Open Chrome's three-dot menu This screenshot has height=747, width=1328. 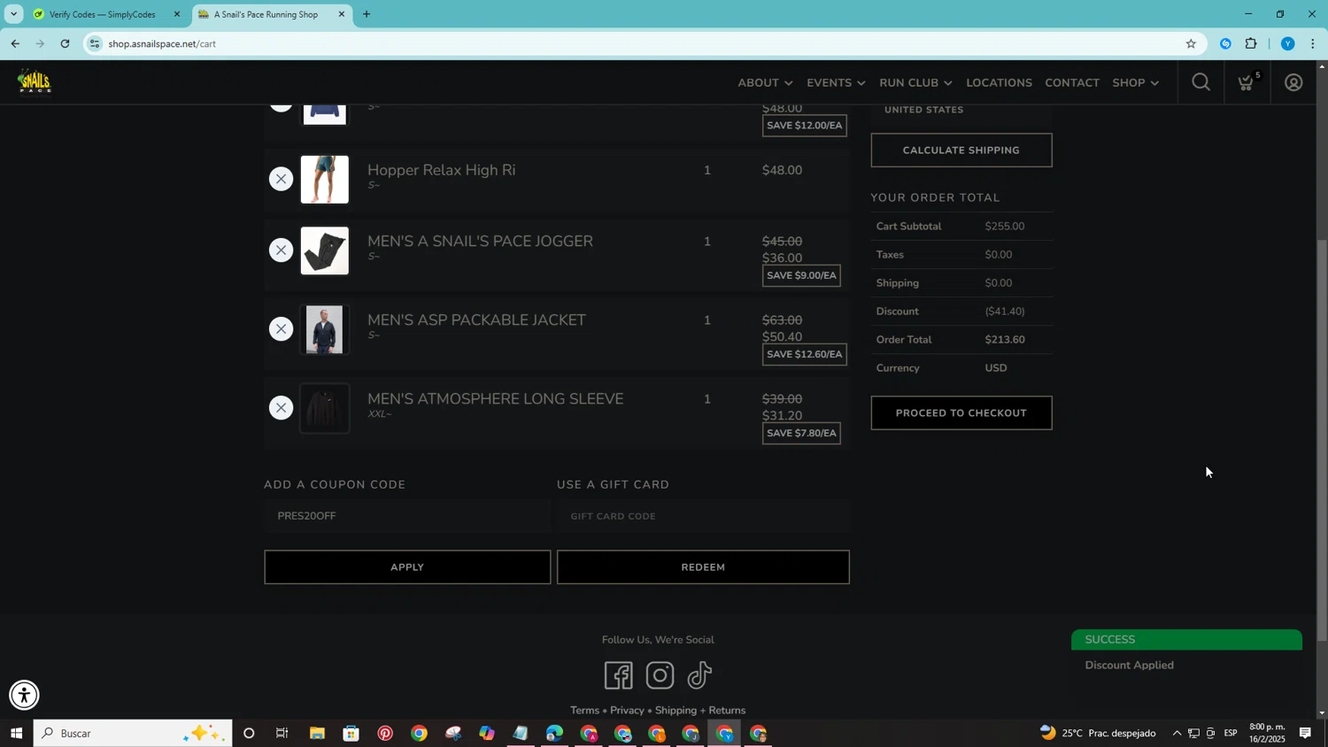point(1313,43)
